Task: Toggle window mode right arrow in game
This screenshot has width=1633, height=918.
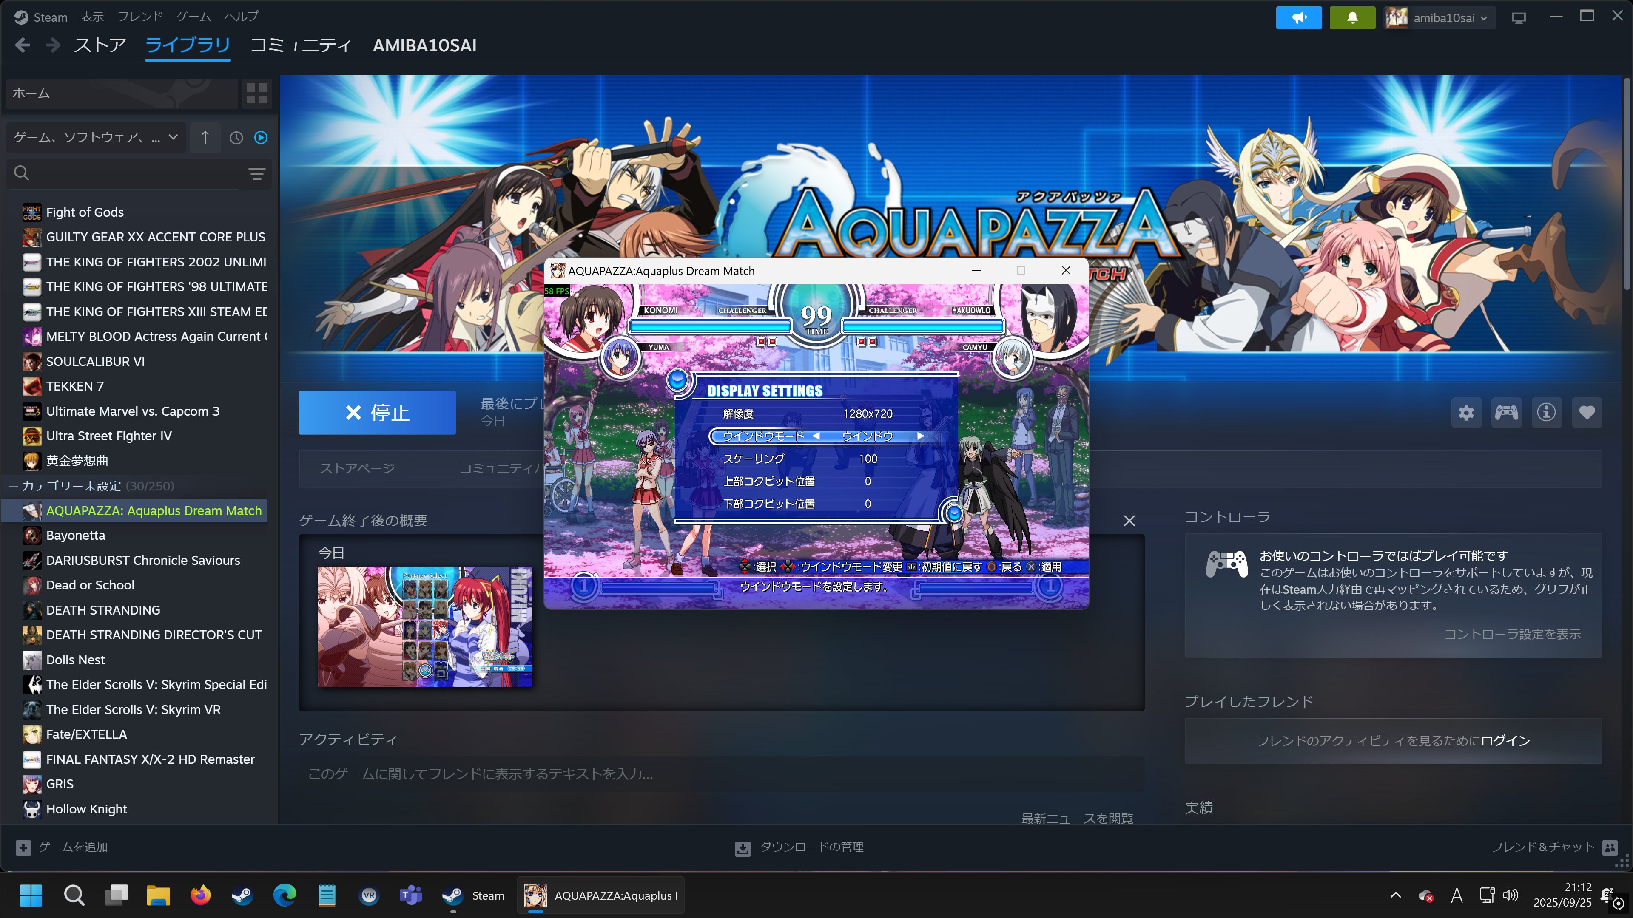Action: point(920,436)
